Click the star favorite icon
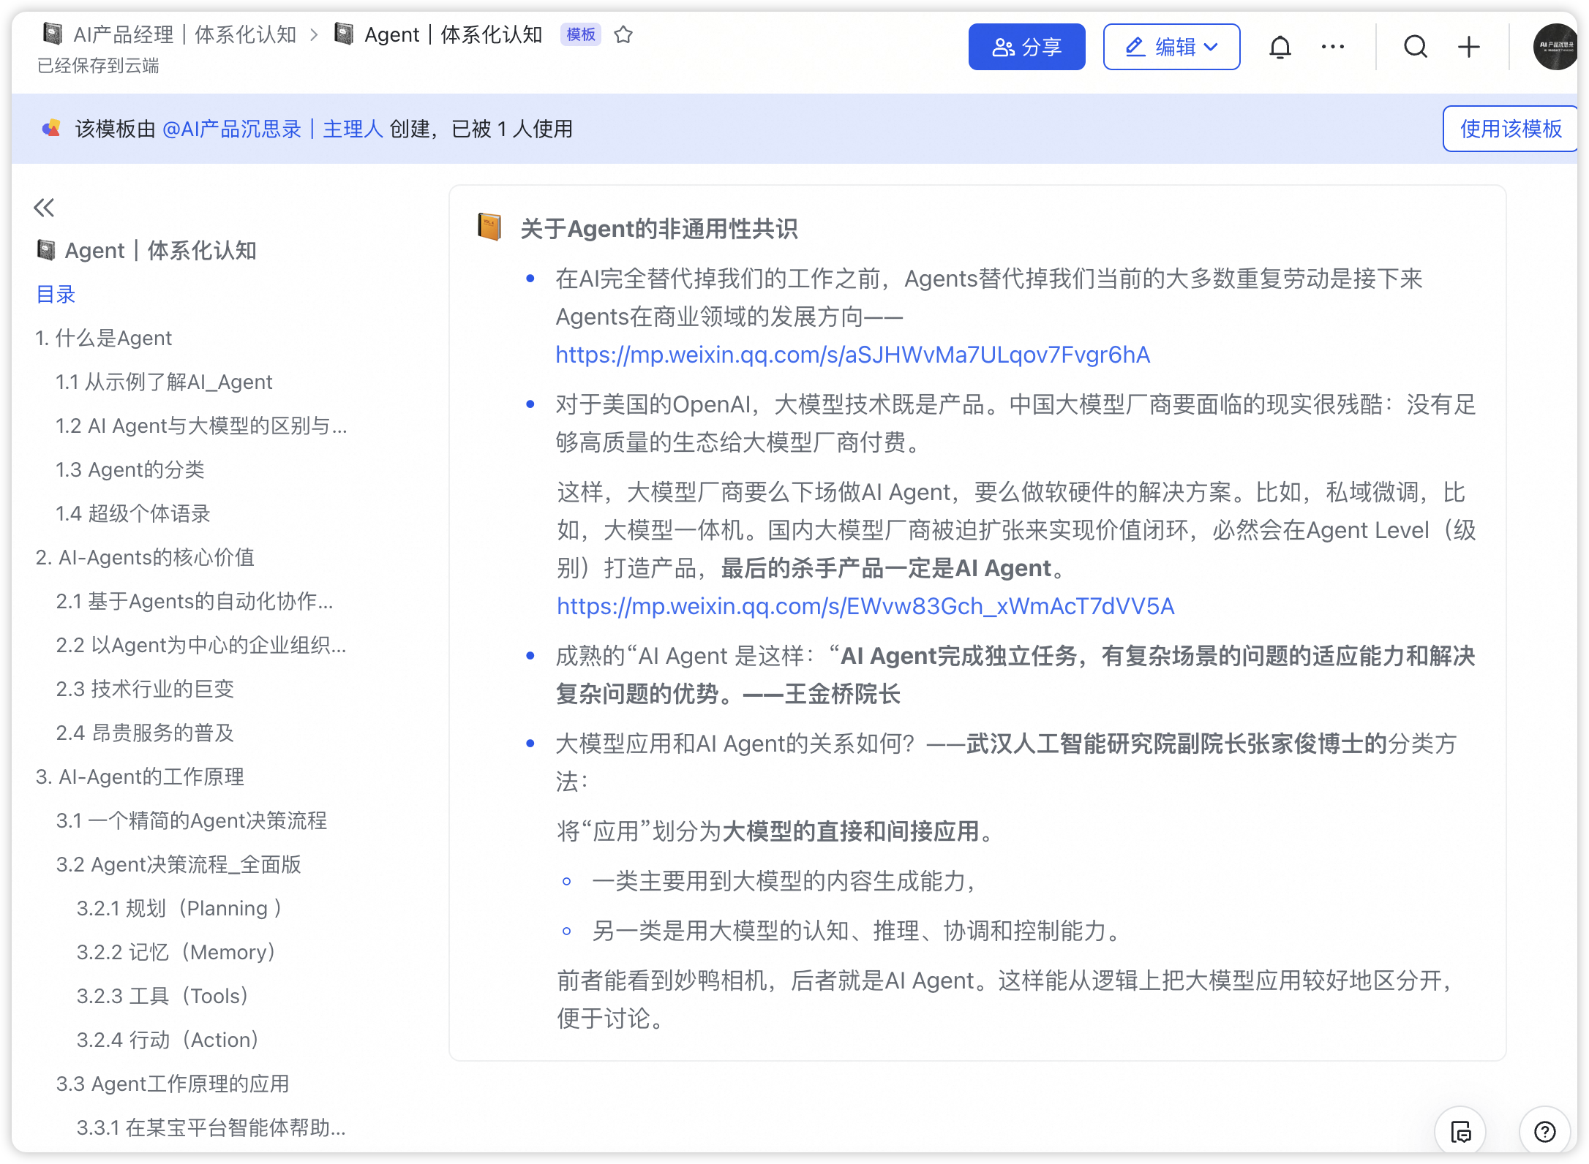This screenshot has width=1589, height=1164. pyautogui.click(x=623, y=34)
